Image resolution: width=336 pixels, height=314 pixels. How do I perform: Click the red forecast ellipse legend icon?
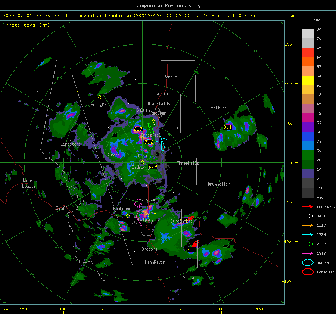pyautogui.click(x=308, y=272)
